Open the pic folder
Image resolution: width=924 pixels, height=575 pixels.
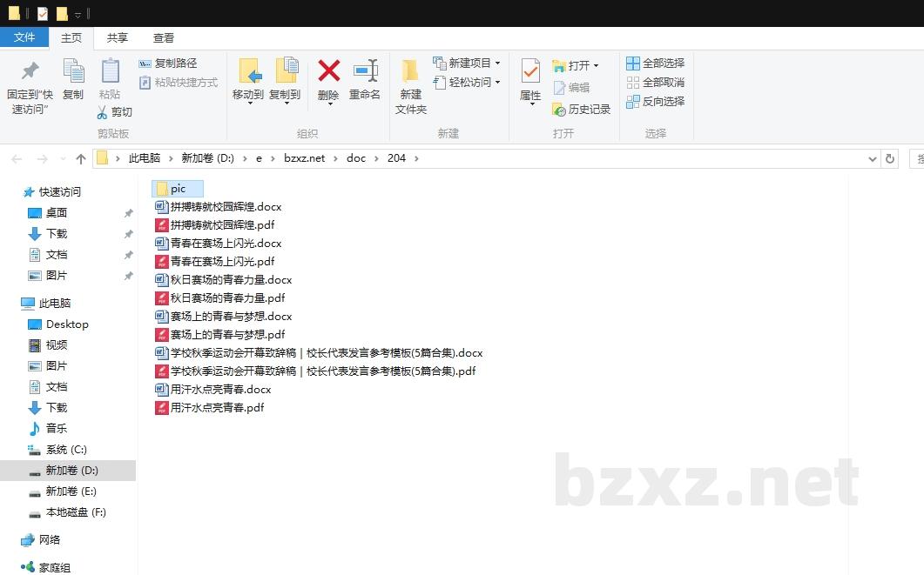tap(178, 189)
